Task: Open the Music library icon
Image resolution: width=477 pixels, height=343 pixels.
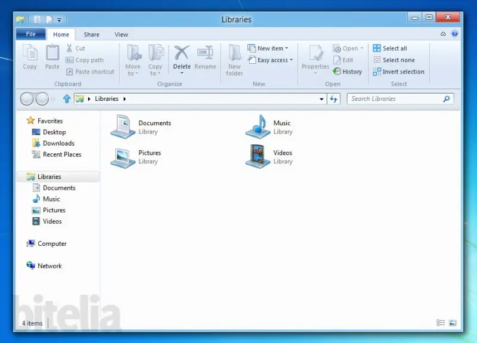Action: coord(258,126)
